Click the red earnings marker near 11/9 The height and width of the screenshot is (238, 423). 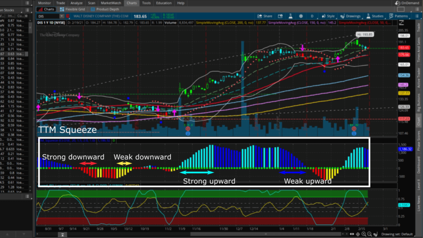(x=188, y=129)
